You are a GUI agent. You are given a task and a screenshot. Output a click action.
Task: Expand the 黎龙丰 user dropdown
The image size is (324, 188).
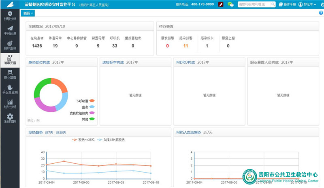306,4
